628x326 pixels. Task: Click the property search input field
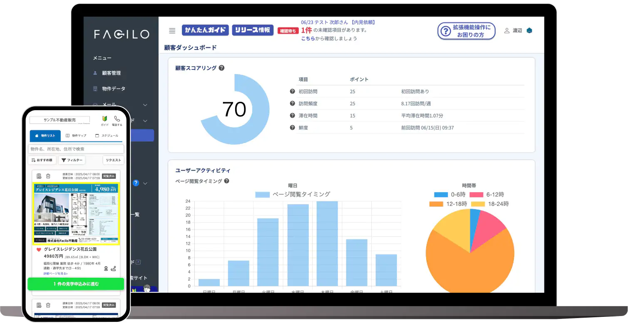[76, 149]
